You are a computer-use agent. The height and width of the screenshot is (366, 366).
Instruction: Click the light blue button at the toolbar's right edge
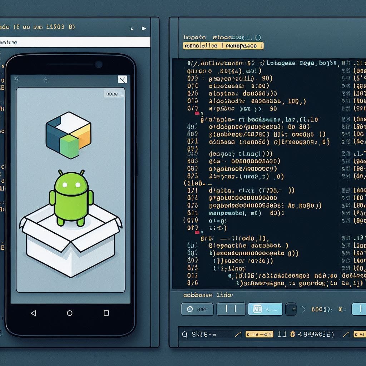(359, 309)
